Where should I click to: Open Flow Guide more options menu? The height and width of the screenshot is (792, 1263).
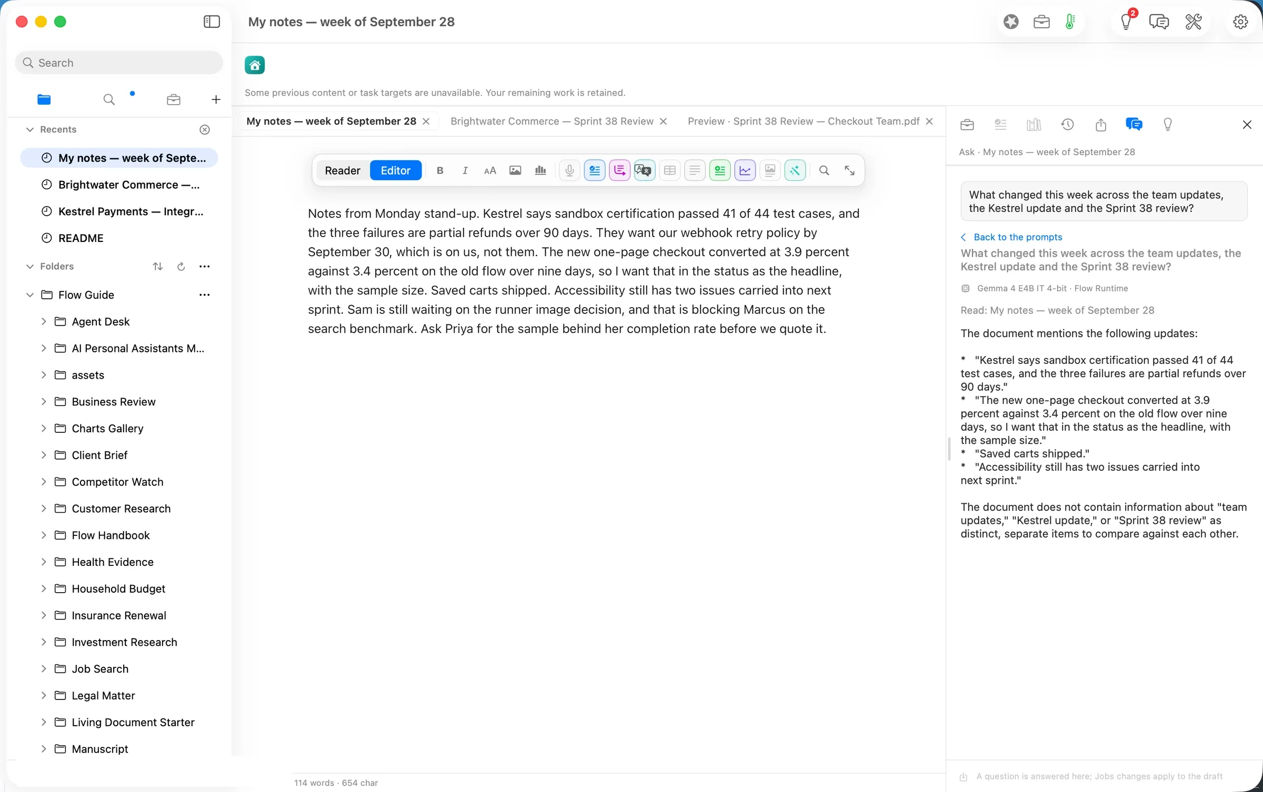click(205, 295)
